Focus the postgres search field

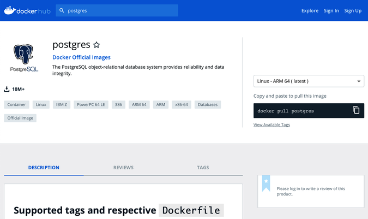pos(117,10)
